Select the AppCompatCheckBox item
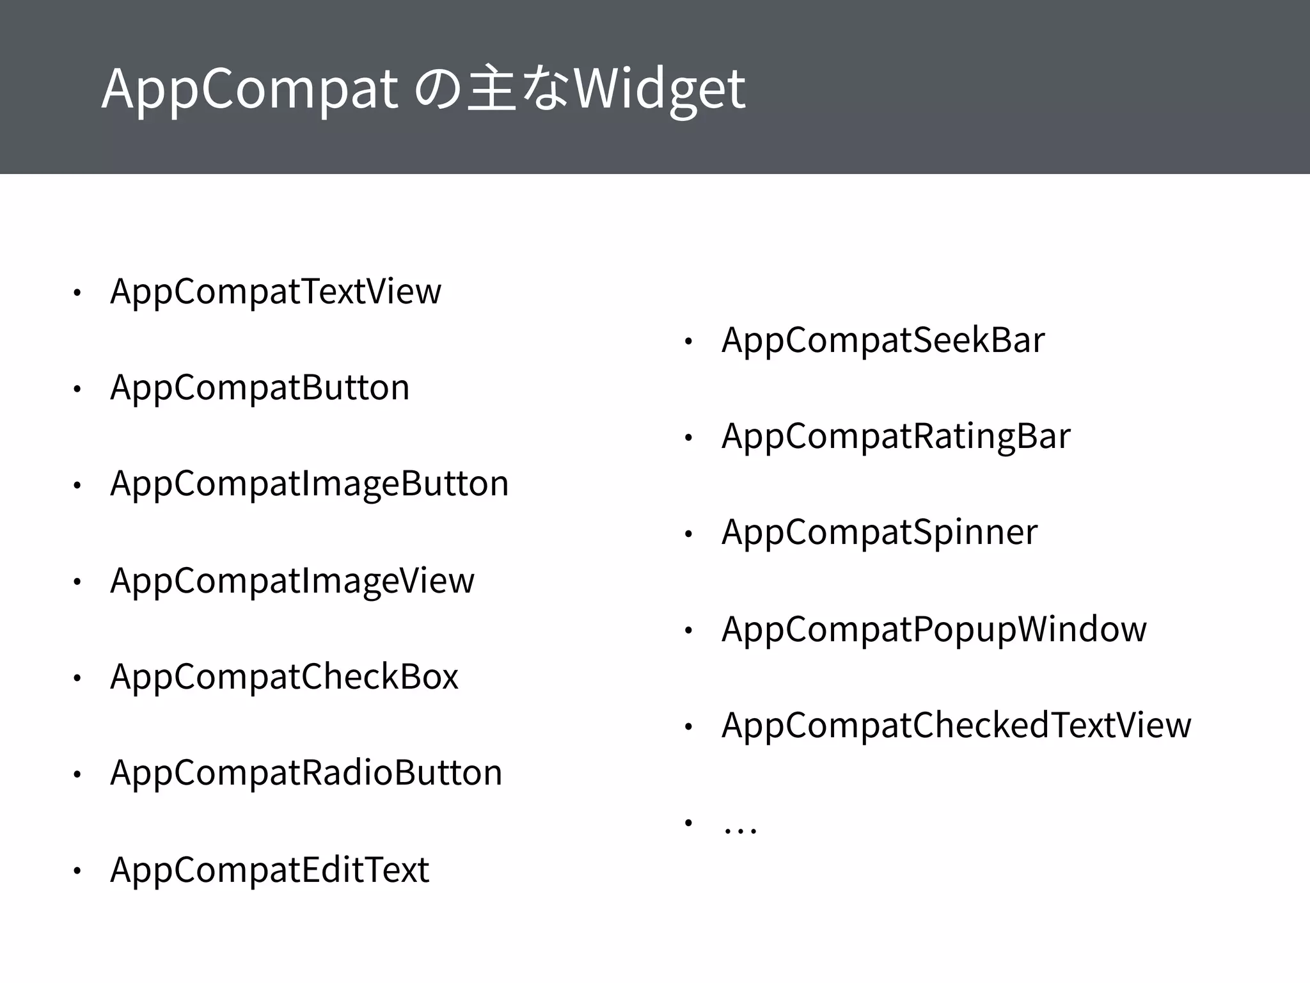 (x=284, y=677)
